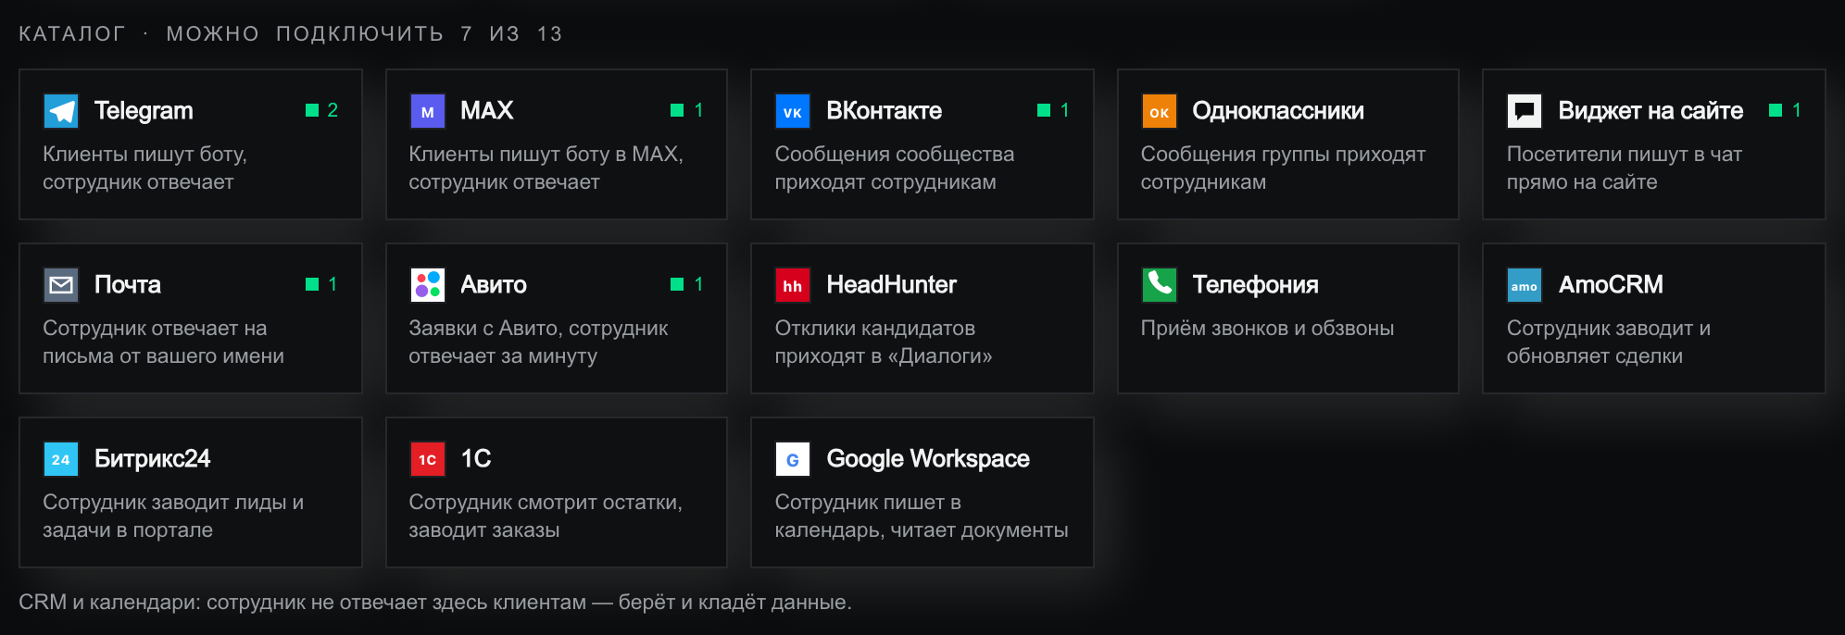Click the green Телефония phone icon

point(1159,285)
